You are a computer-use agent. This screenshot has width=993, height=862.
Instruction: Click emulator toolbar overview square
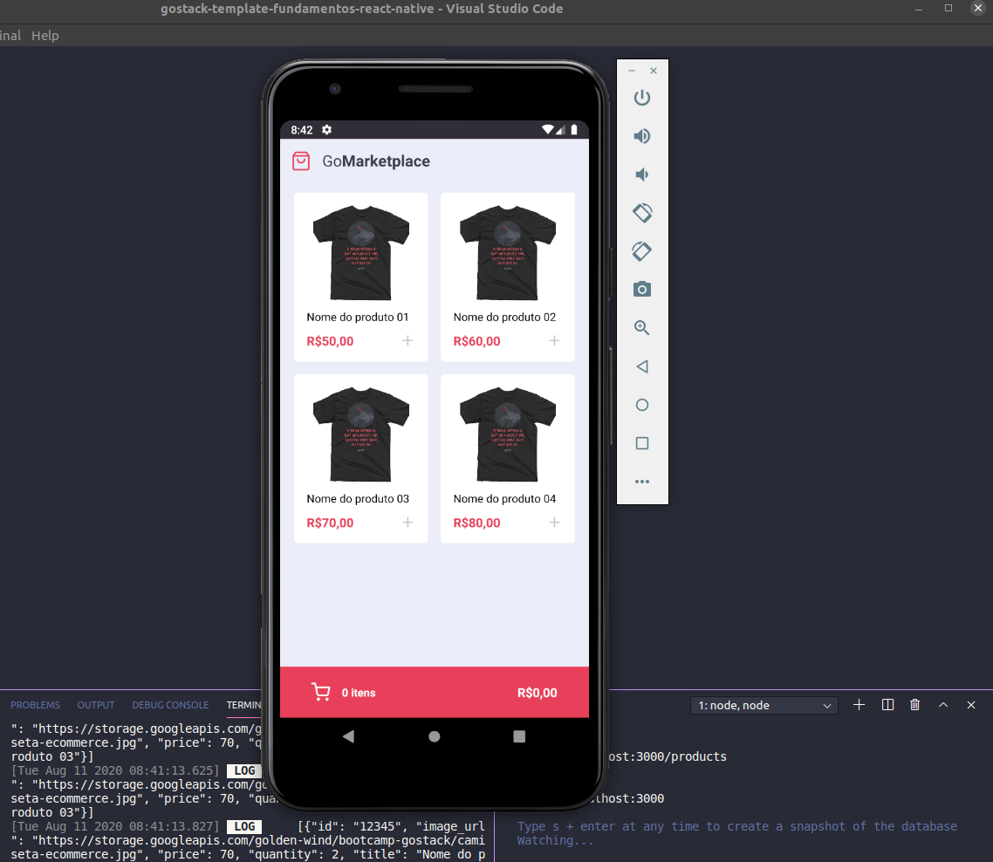pyautogui.click(x=641, y=443)
